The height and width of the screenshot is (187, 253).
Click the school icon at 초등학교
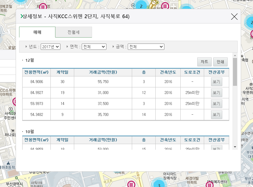tap(8, 163)
